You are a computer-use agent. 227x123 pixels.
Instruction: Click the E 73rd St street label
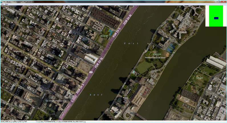point(70,64)
